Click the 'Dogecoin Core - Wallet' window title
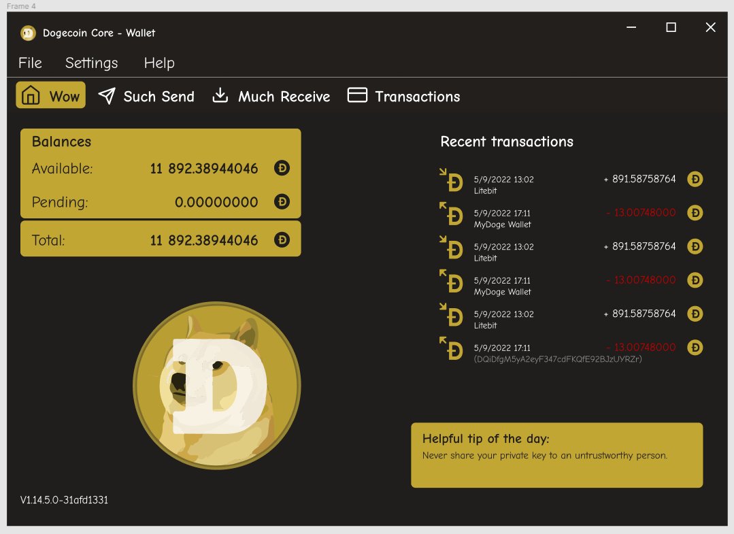734x534 pixels. [x=99, y=33]
